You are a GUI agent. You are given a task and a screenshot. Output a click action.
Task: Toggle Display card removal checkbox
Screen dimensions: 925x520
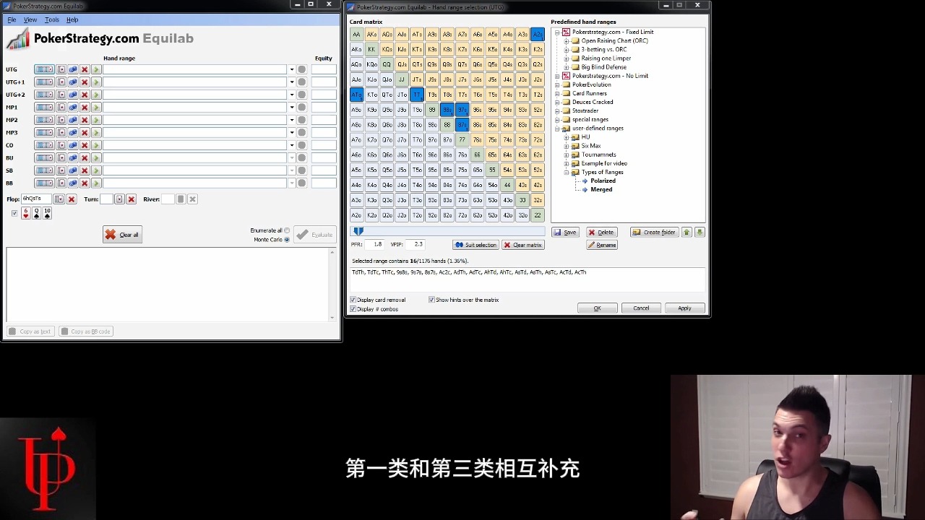[353, 300]
